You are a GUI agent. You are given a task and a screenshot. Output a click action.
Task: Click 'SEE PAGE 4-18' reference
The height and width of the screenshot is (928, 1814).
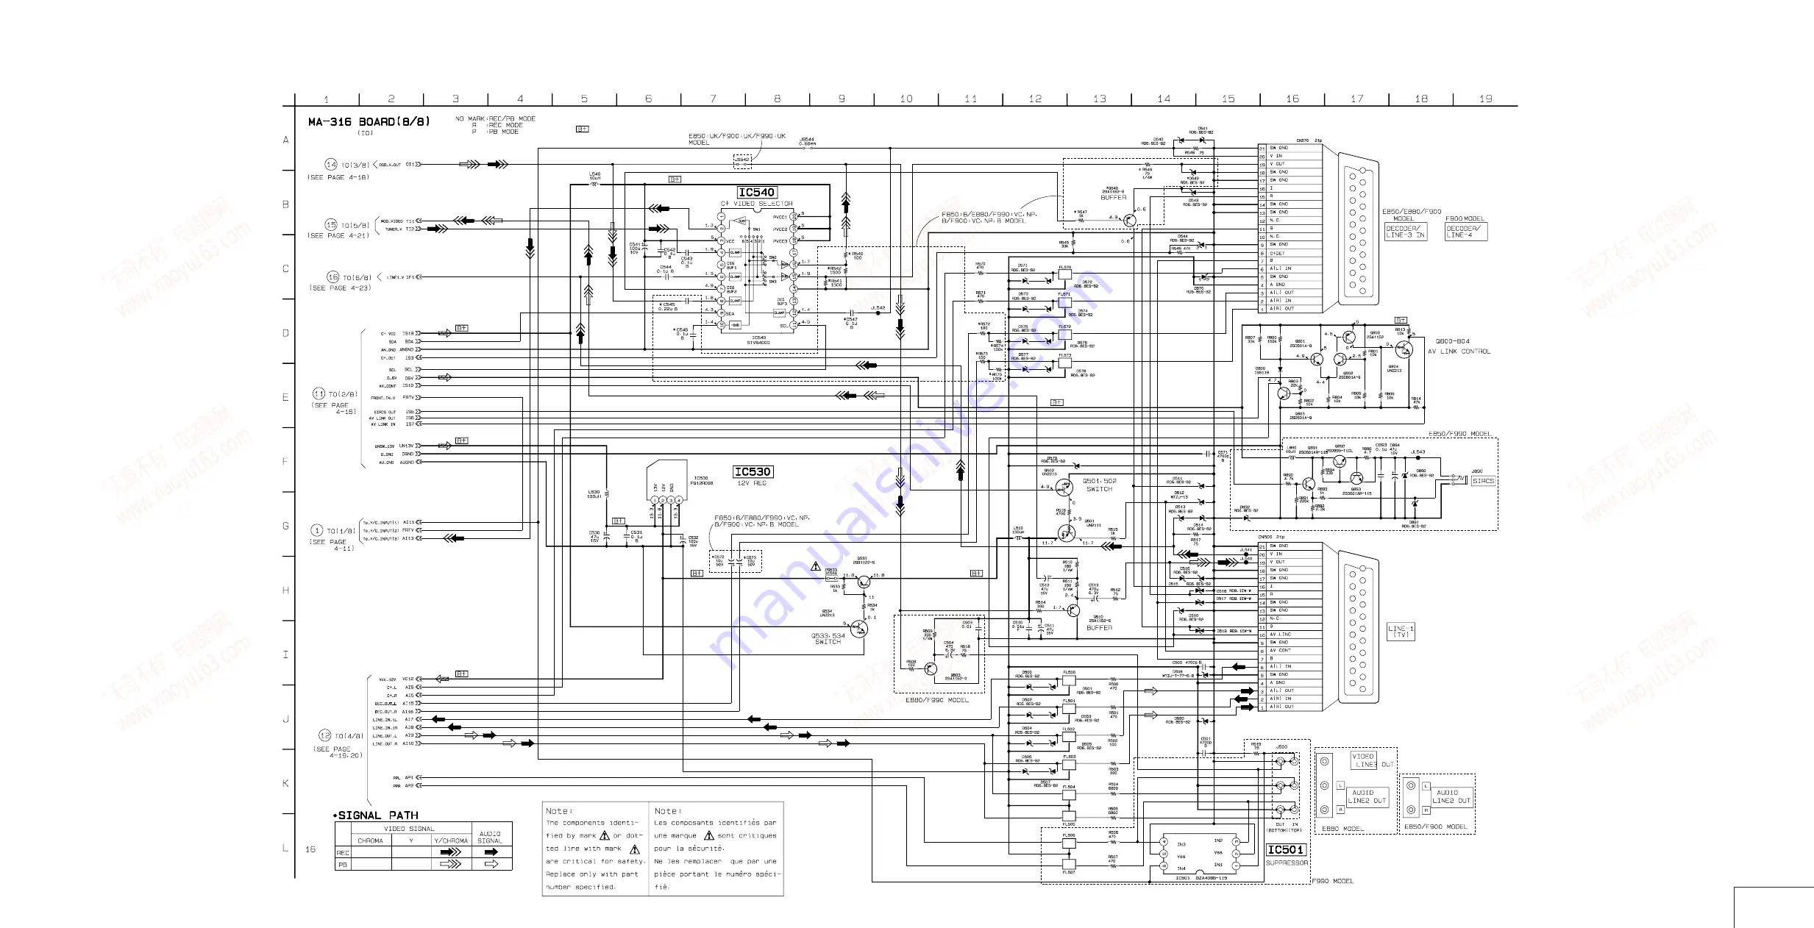(338, 177)
